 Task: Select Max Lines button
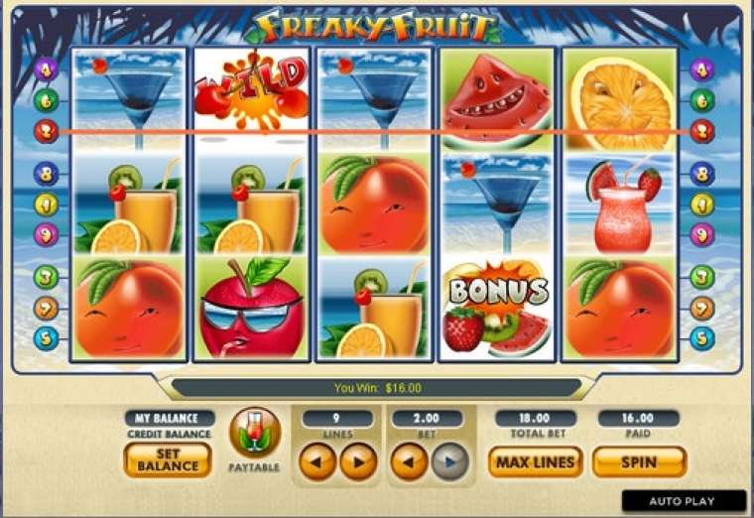tap(535, 461)
